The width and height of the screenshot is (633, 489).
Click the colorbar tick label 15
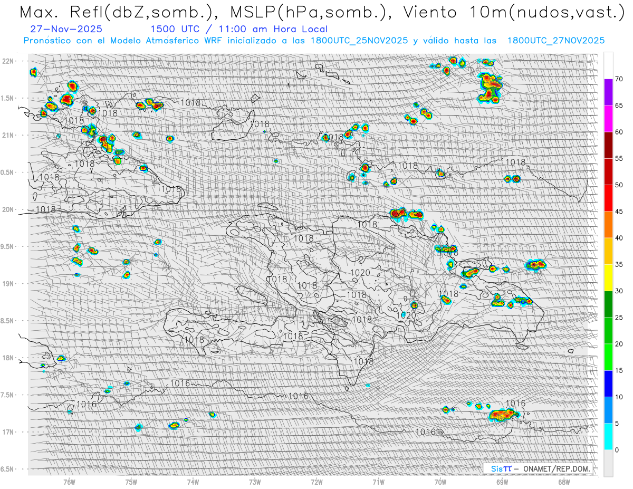click(619, 370)
